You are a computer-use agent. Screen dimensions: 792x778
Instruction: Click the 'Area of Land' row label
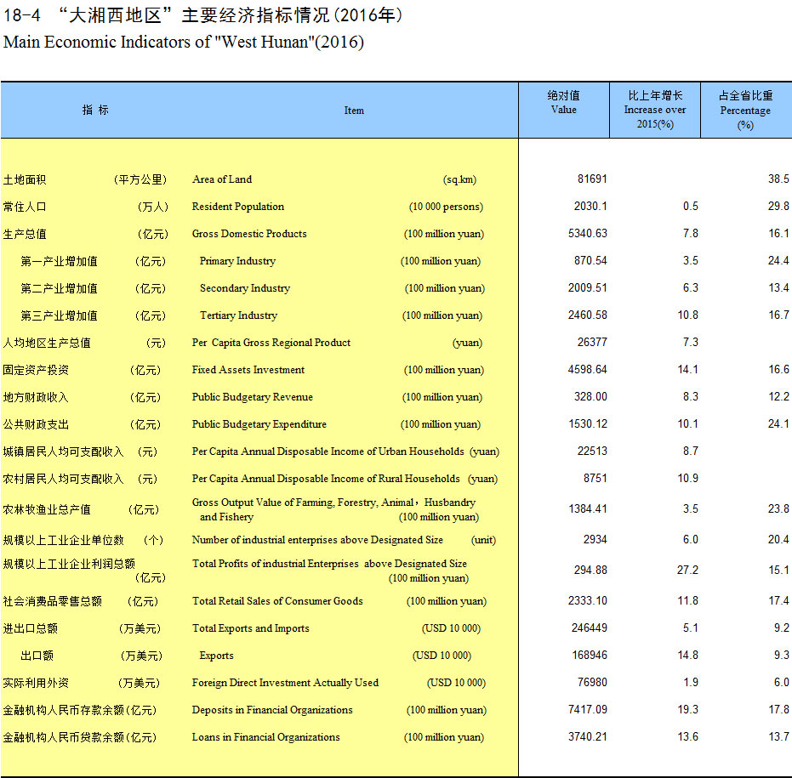tap(222, 179)
